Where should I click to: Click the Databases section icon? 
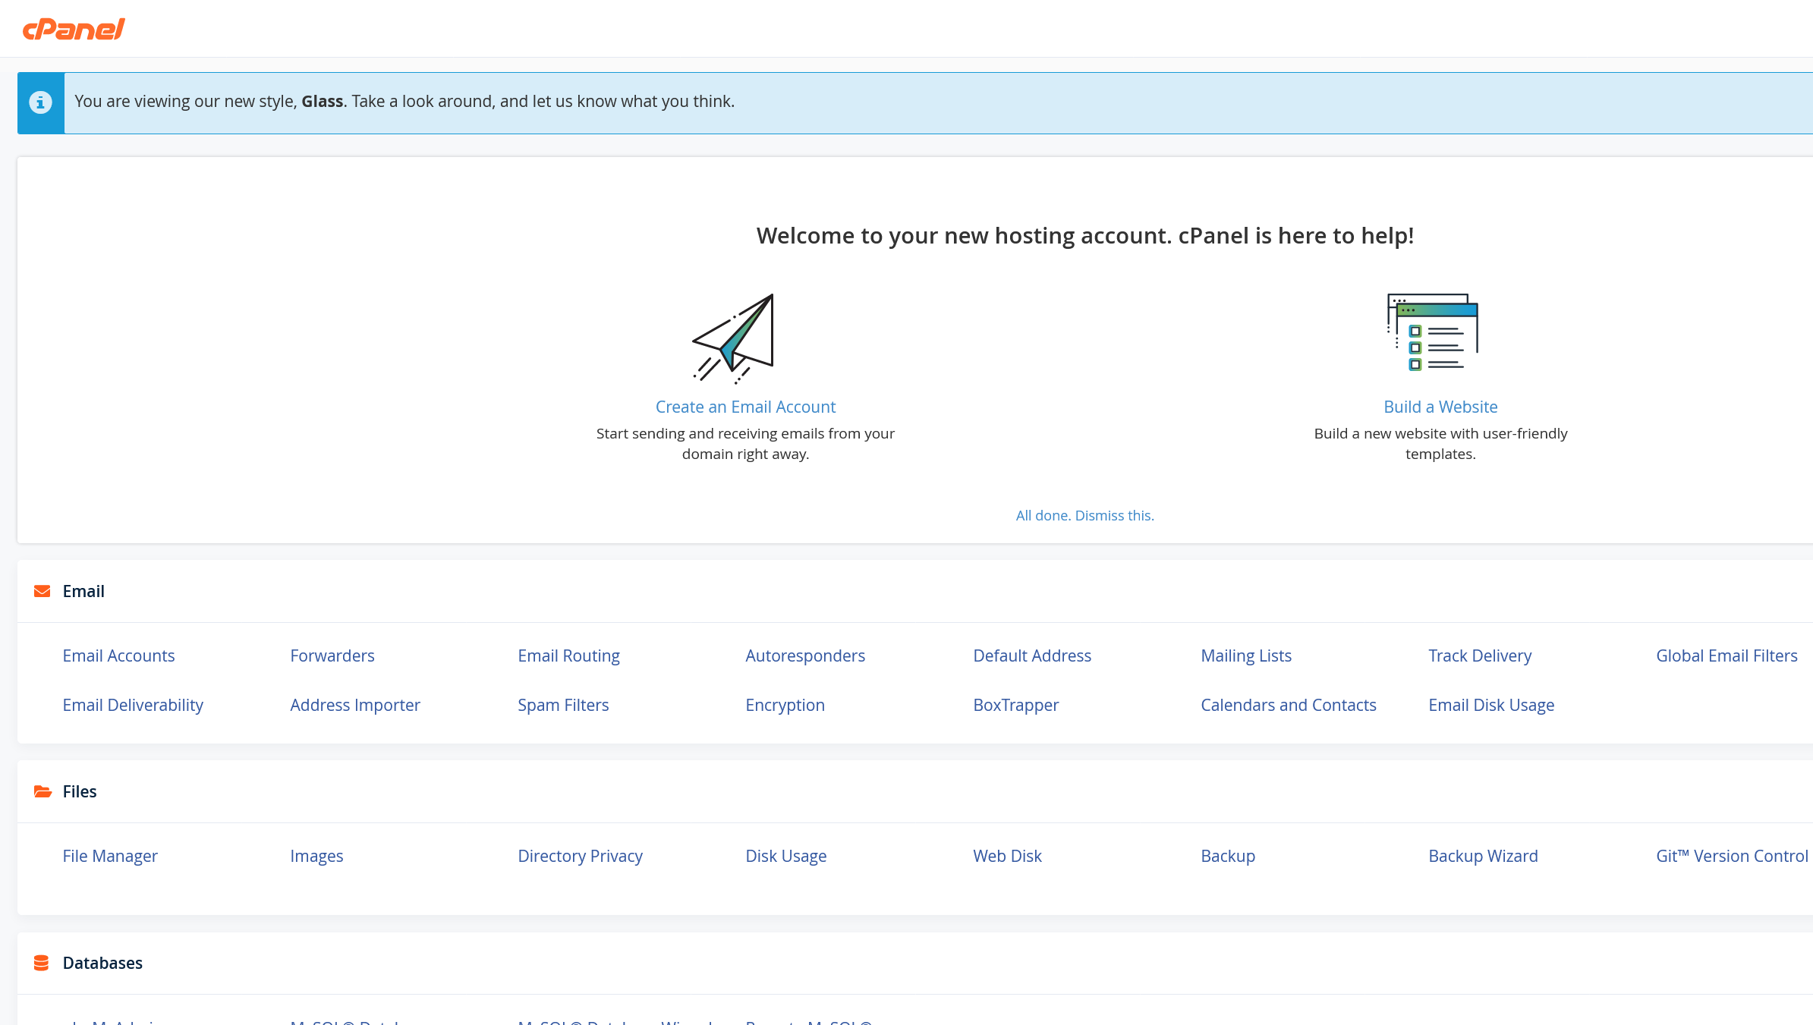(42, 963)
